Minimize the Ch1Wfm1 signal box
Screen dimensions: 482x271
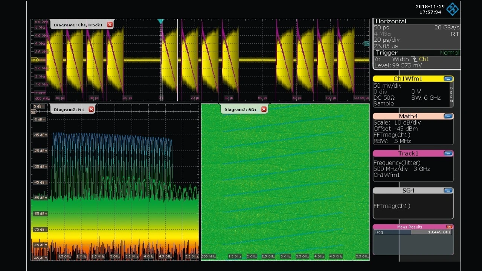[448, 79]
